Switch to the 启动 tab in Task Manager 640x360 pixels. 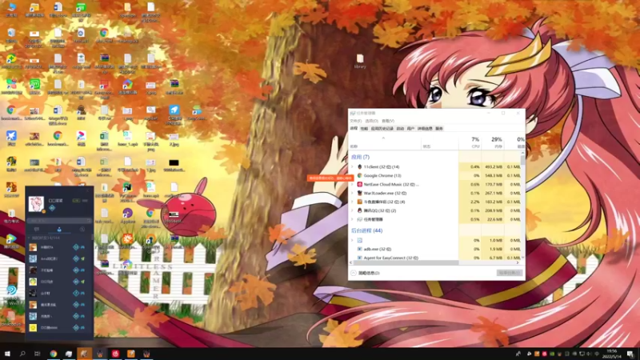tap(400, 129)
